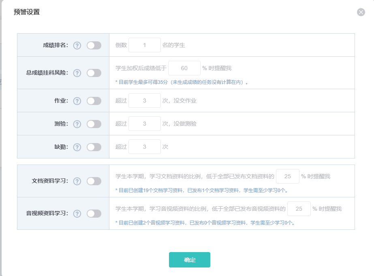Open the question mark tip for 作业
This screenshot has height=276, width=374.
(x=77, y=101)
